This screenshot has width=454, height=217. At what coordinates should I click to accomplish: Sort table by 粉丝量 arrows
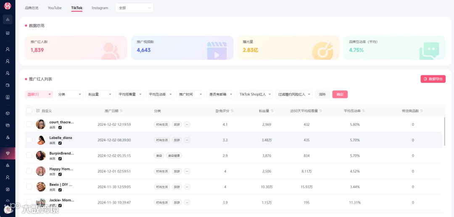pos(272,111)
